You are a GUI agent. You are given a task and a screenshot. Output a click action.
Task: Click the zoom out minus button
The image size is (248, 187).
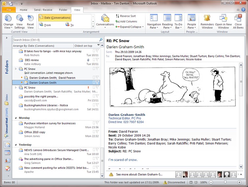(211, 182)
